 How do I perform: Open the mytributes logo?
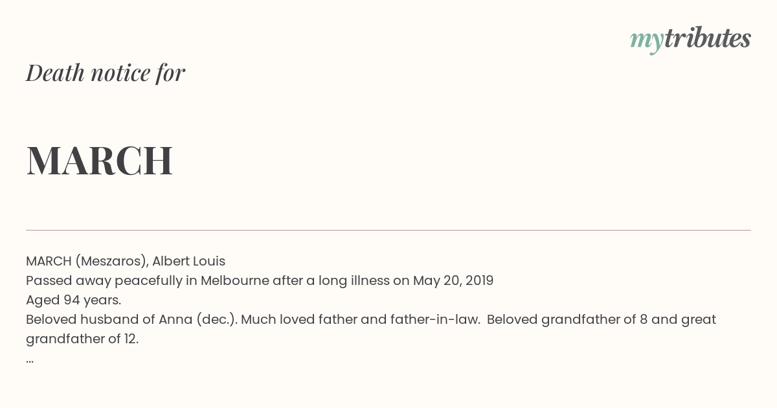690,40
